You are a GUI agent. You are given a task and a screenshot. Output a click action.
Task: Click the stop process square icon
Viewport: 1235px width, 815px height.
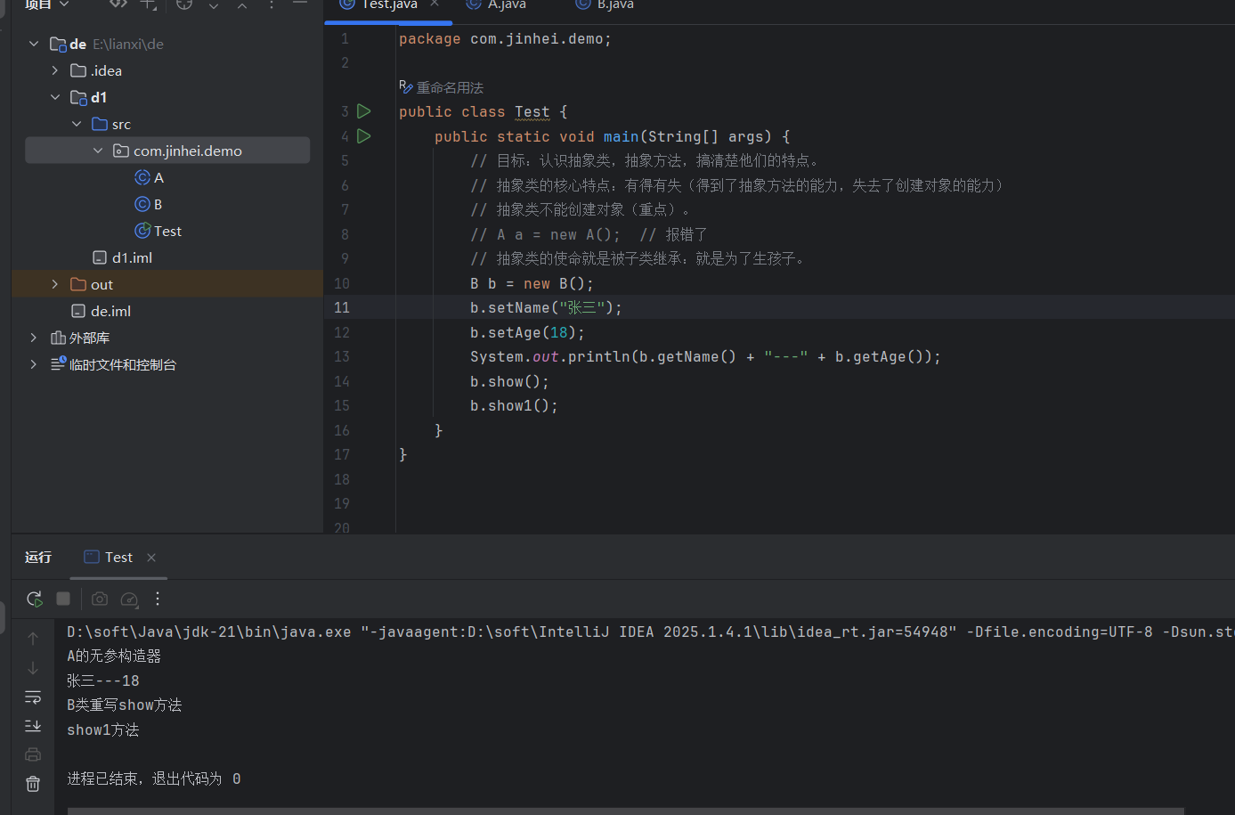[63, 599]
